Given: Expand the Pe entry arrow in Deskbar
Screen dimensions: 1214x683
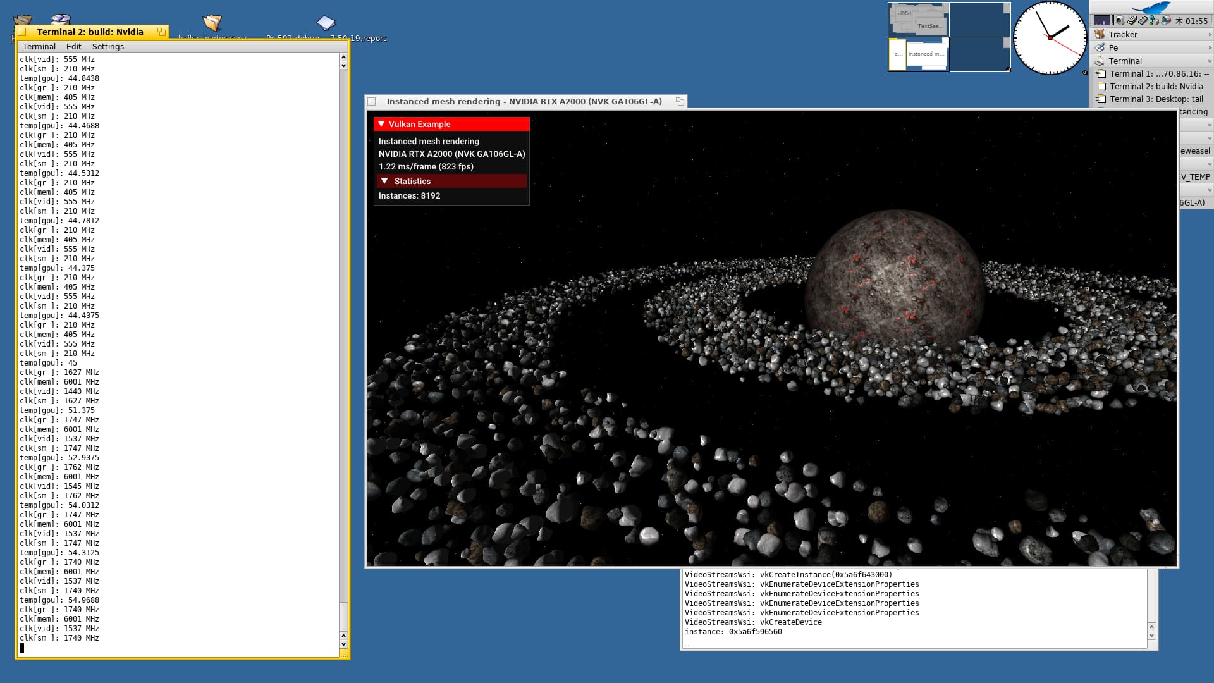Looking at the screenshot, I should tap(1209, 48).
